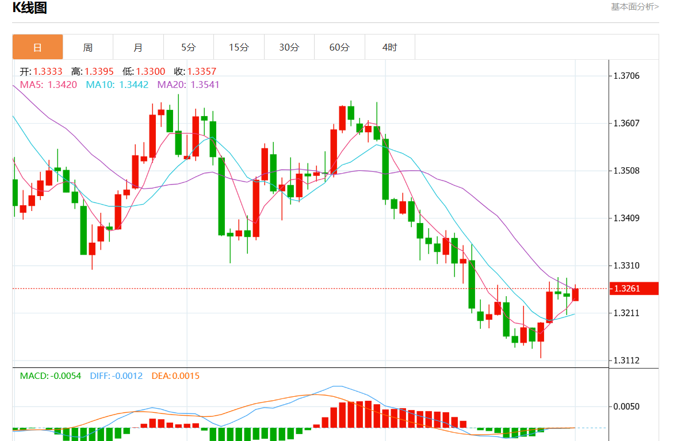Click the 高:1.3395 high price value
This screenshot has height=441, width=677.
tap(93, 72)
